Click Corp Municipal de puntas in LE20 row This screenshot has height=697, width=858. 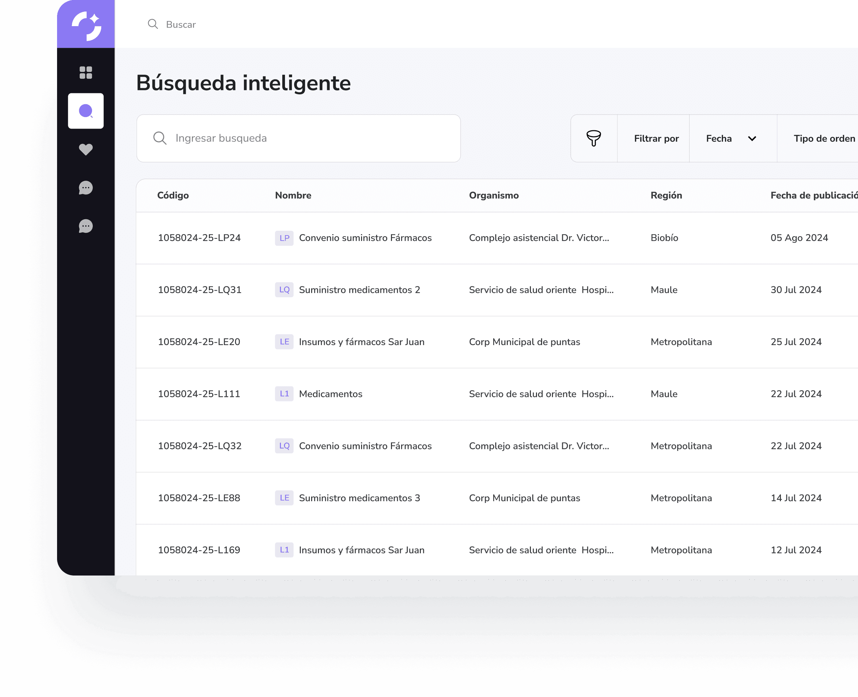click(x=524, y=342)
